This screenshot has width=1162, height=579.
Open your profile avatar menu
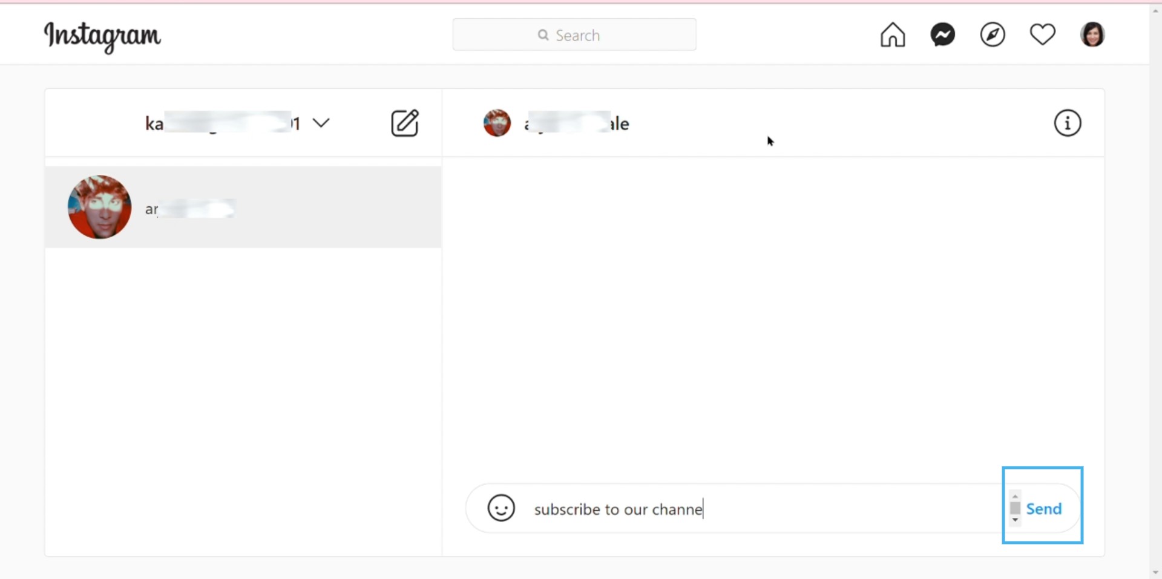[1093, 34]
